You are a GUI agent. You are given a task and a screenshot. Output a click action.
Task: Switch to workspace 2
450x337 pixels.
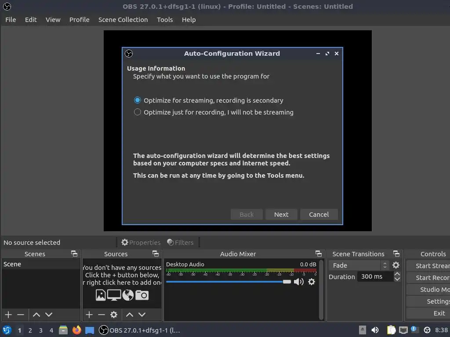30,330
